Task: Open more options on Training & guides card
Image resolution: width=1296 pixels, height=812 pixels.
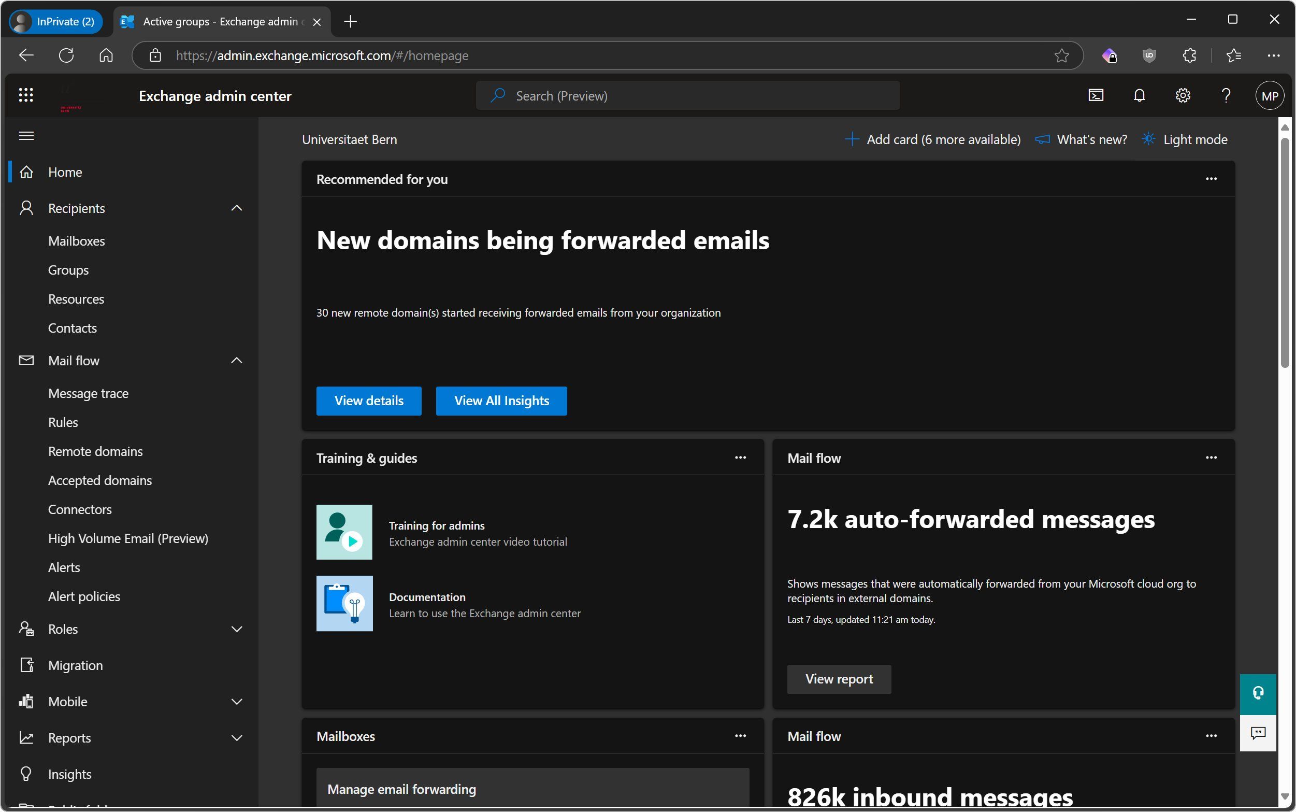Action: (740, 458)
